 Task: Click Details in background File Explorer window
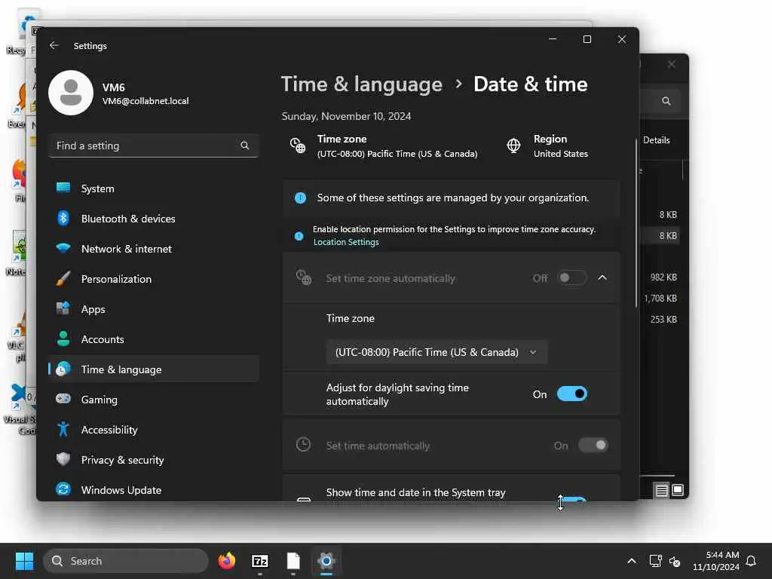pyautogui.click(x=657, y=140)
